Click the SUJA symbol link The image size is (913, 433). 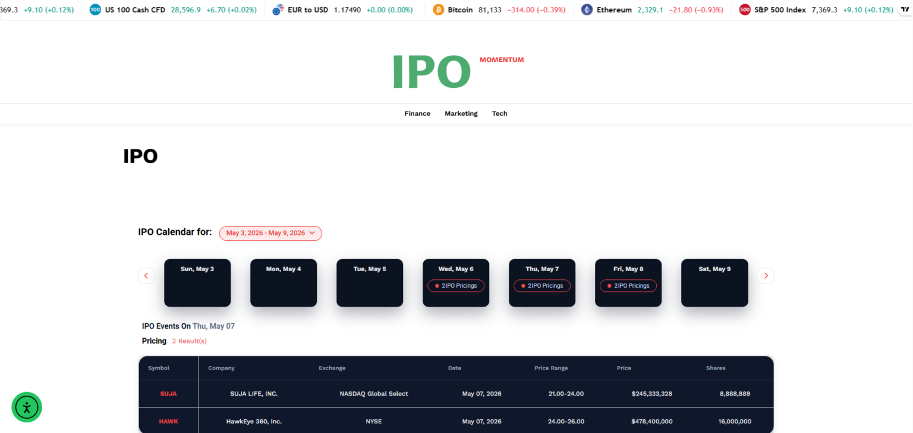tap(168, 394)
